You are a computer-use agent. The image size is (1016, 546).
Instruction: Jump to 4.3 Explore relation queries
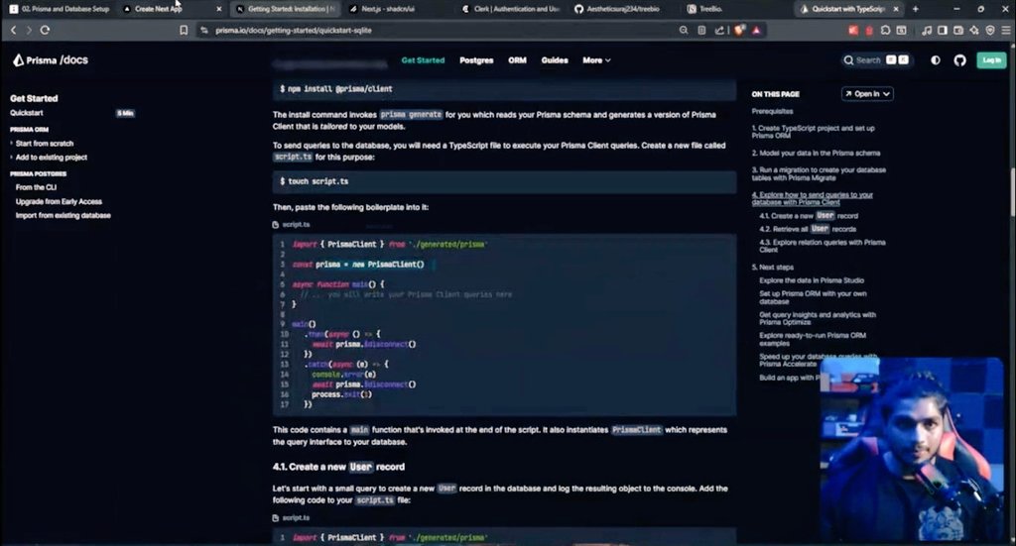[823, 246]
